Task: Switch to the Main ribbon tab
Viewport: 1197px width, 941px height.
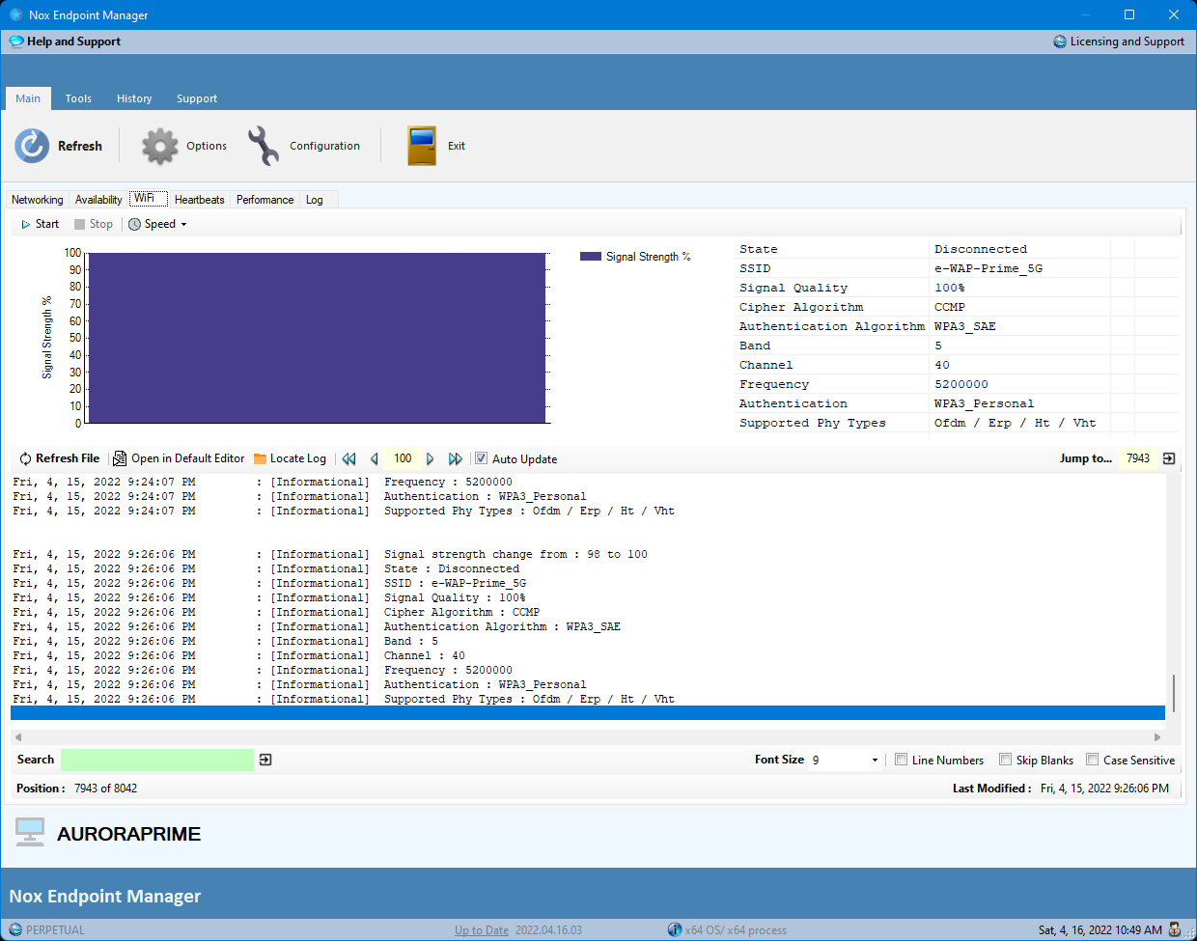Action: 28,98
